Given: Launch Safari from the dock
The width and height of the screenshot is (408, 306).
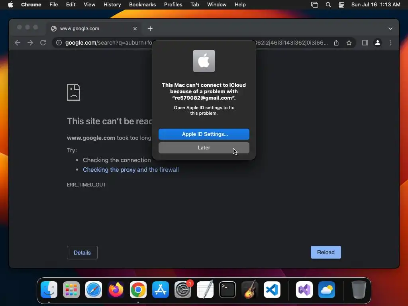Looking at the screenshot, I should [x=94, y=290].
